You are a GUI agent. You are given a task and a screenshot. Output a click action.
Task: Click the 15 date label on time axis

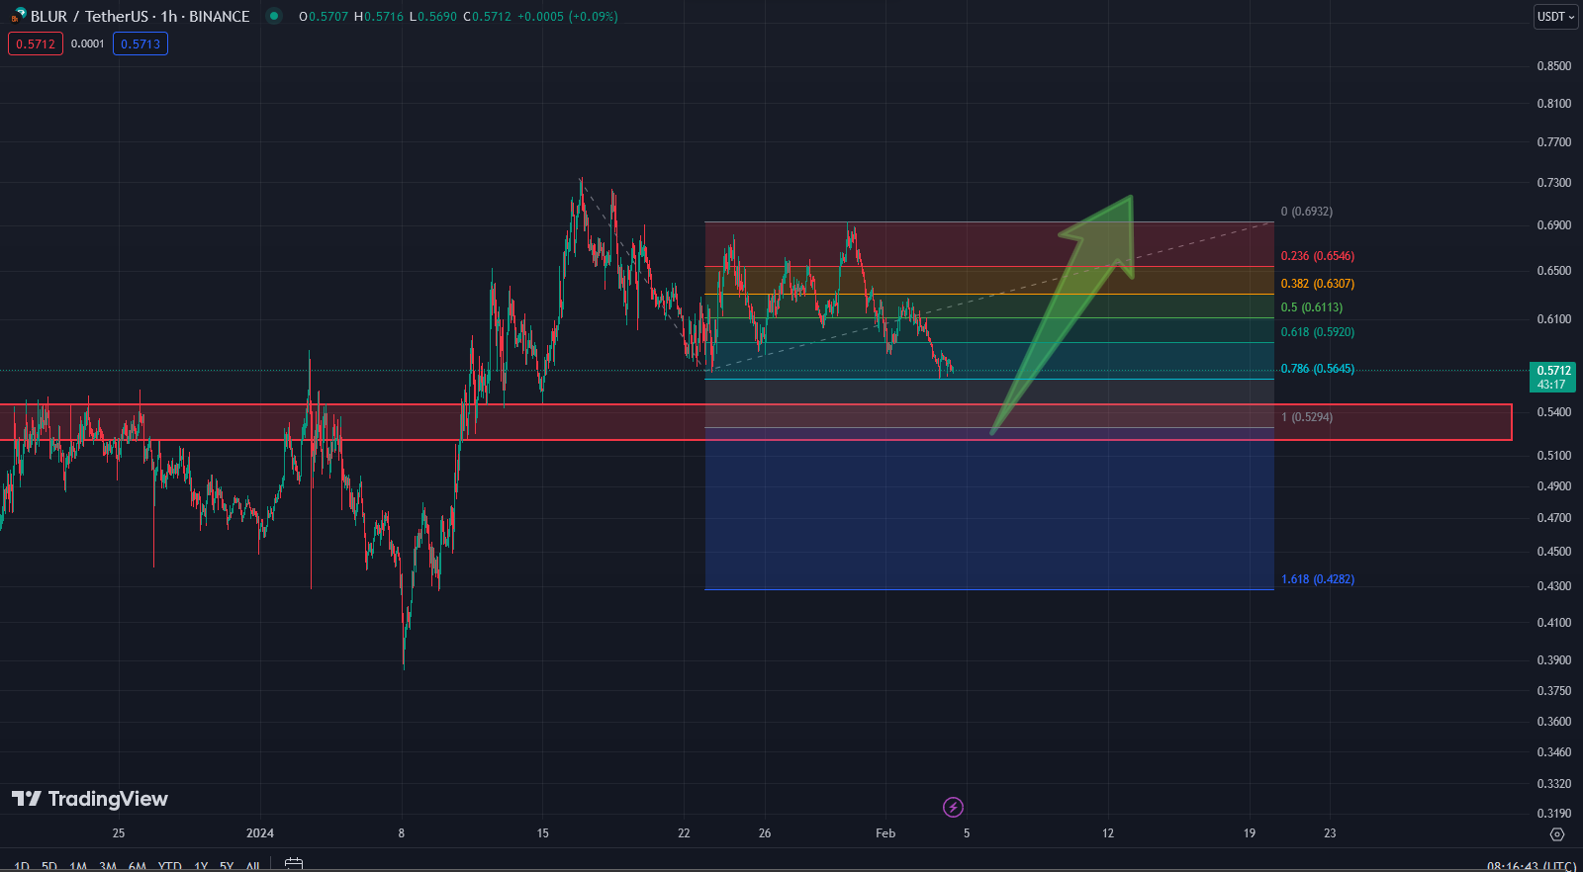[542, 833]
